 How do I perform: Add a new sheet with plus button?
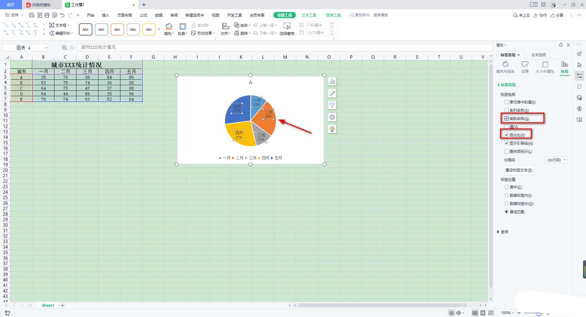tap(63, 305)
